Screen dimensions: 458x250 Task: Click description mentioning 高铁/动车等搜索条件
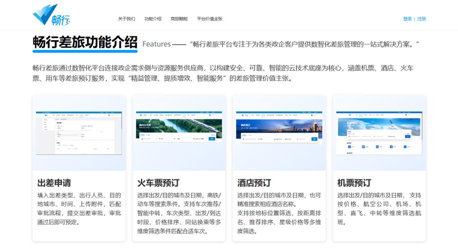[x=179, y=213]
